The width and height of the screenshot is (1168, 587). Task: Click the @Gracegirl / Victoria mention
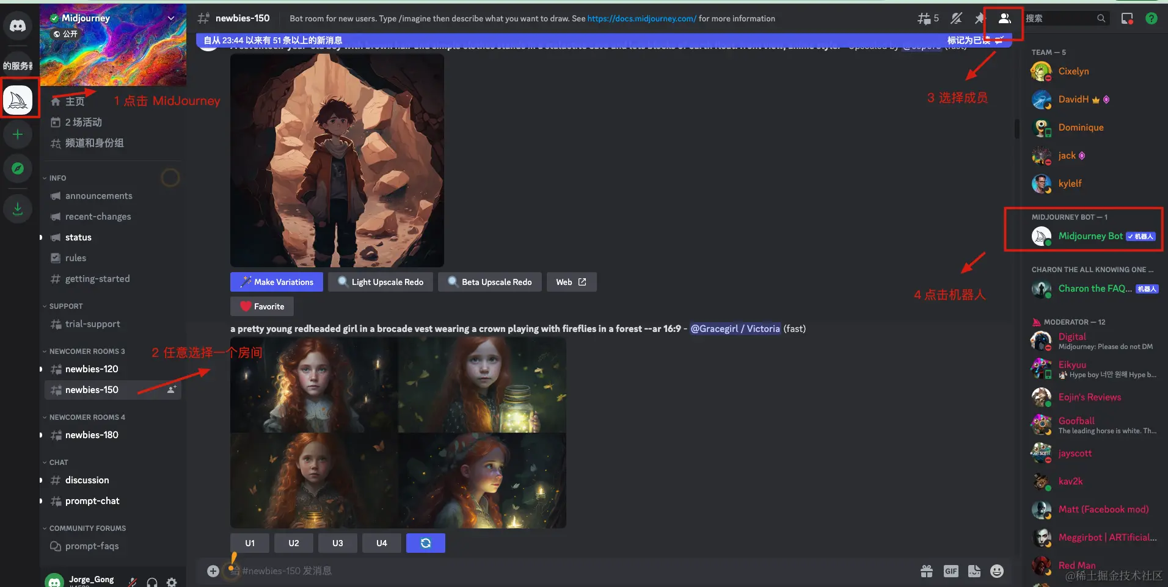(735, 328)
